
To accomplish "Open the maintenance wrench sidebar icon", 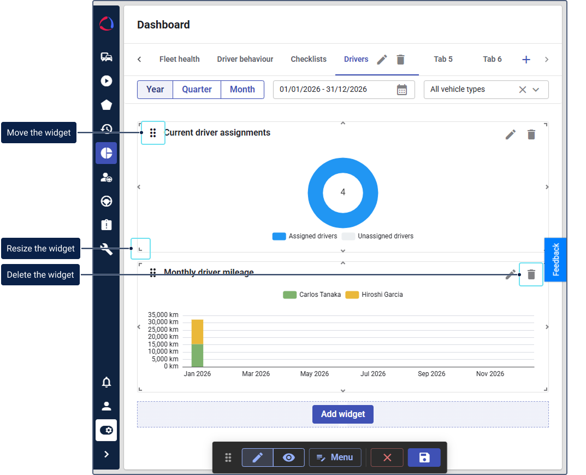I will 106,249.
